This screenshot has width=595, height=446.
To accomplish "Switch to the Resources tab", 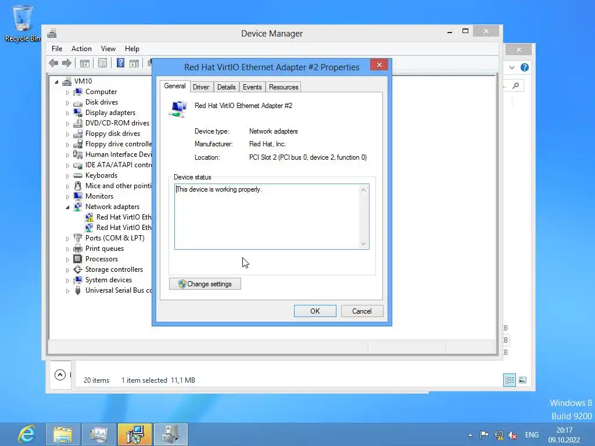I will tap(284, 87).
